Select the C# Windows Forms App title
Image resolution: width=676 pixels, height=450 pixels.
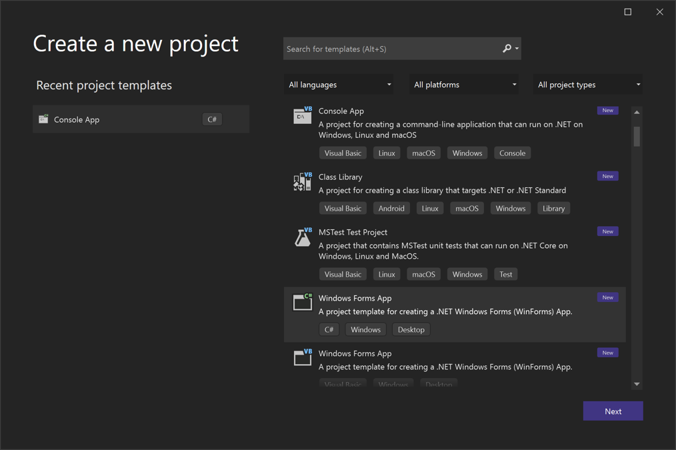(x=355, y=298)
